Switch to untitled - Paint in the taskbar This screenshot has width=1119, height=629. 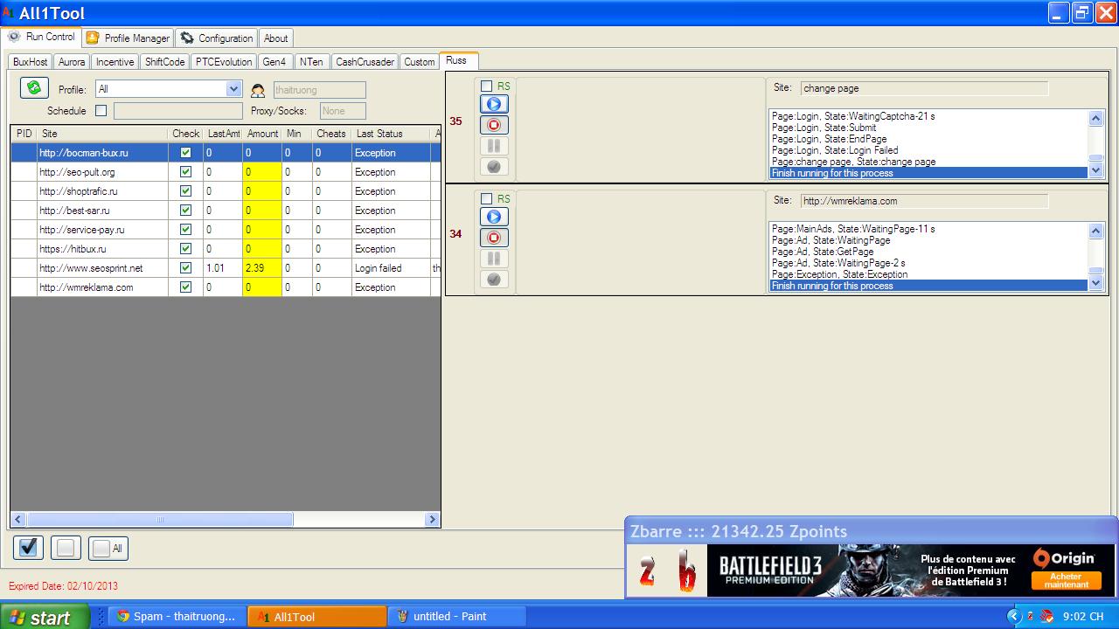pos(456,617)
